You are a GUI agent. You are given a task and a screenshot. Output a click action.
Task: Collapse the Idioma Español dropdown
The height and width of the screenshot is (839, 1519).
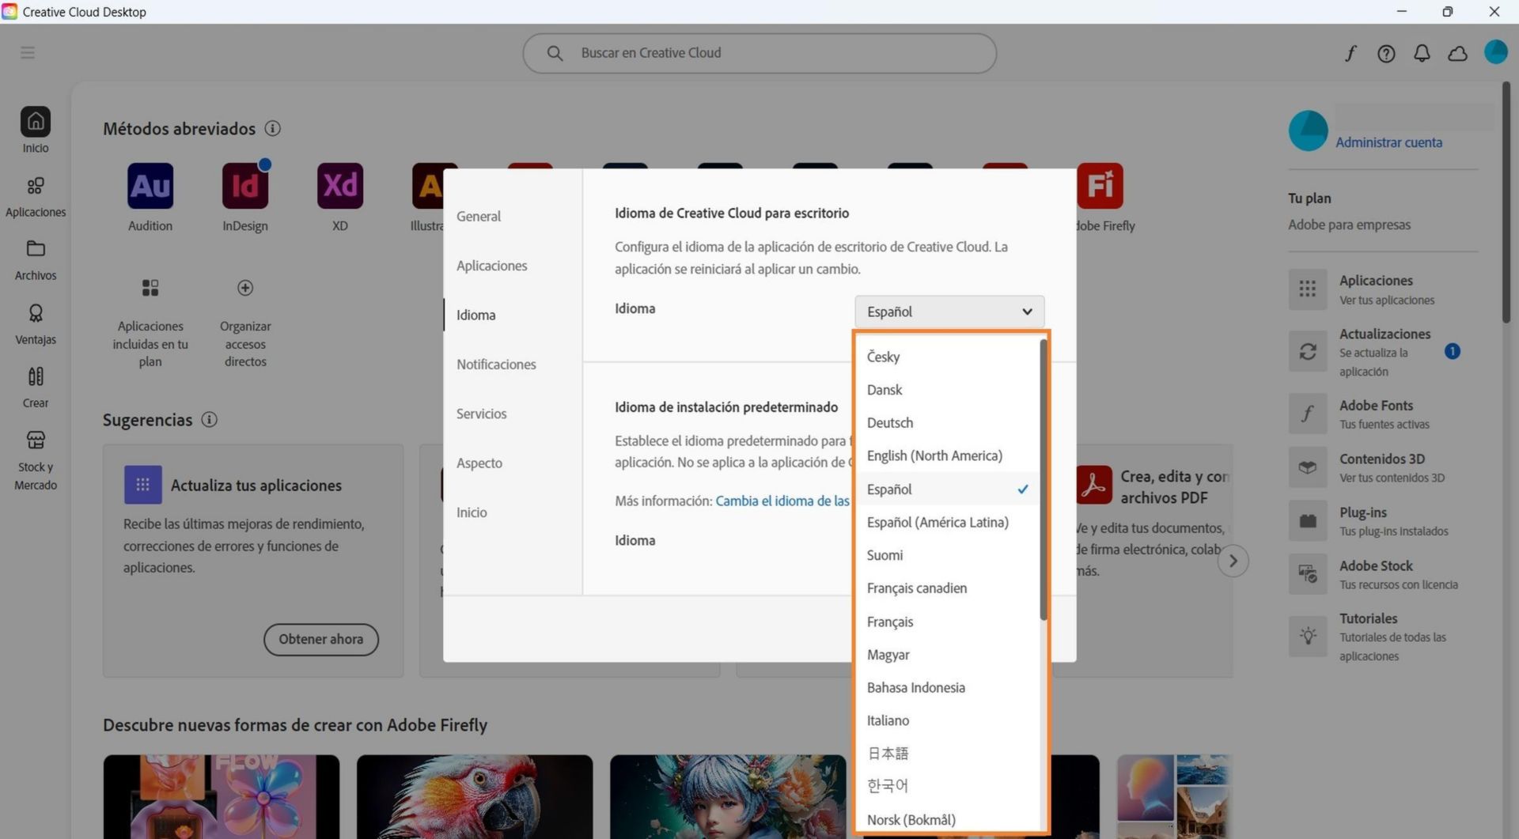pos(949,312)
